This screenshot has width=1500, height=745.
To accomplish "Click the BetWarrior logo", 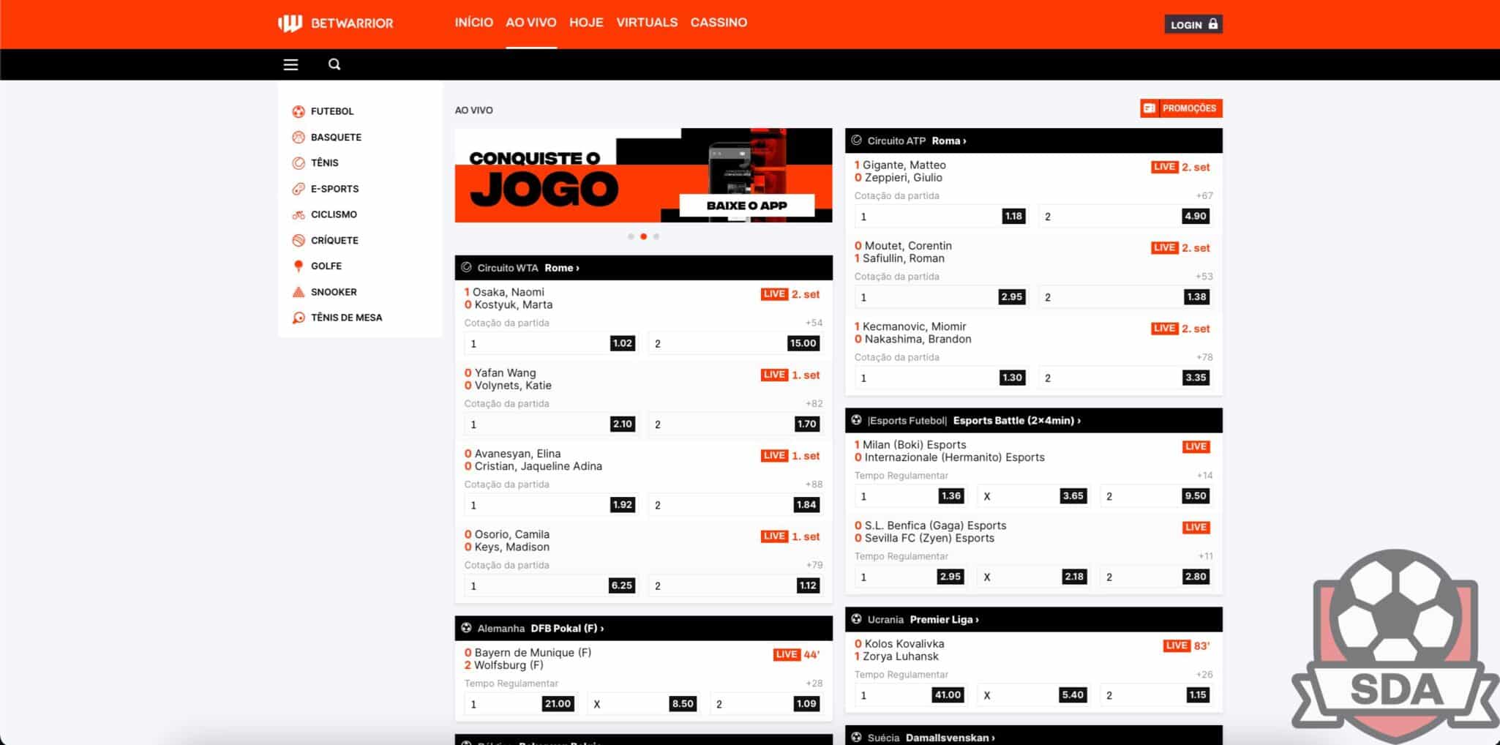I will (x=336, y=23).
